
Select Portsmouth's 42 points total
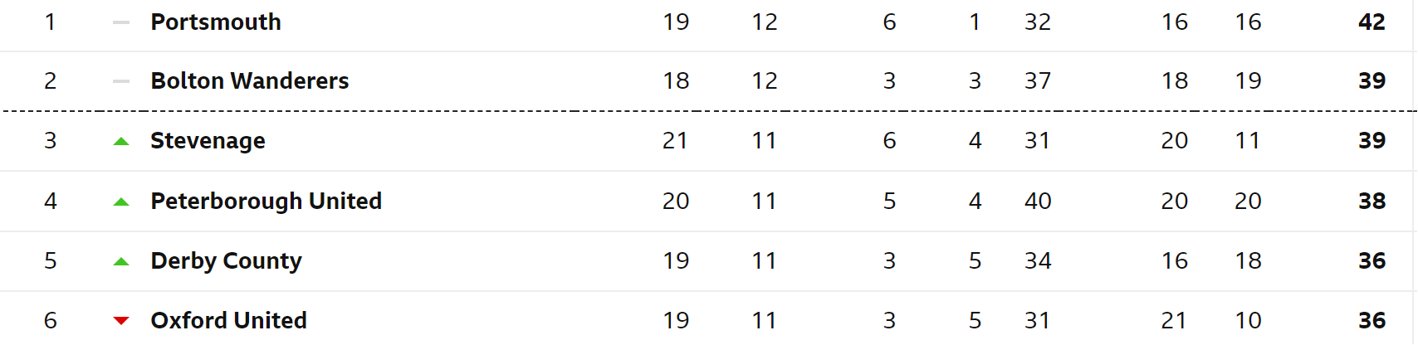1372,22
